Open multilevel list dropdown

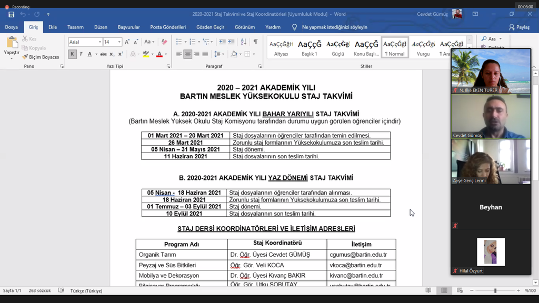[212, 42]
